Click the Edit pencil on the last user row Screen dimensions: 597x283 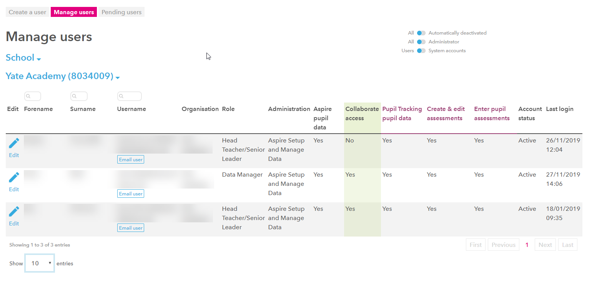pyautogui.click(x=14, y=211)
